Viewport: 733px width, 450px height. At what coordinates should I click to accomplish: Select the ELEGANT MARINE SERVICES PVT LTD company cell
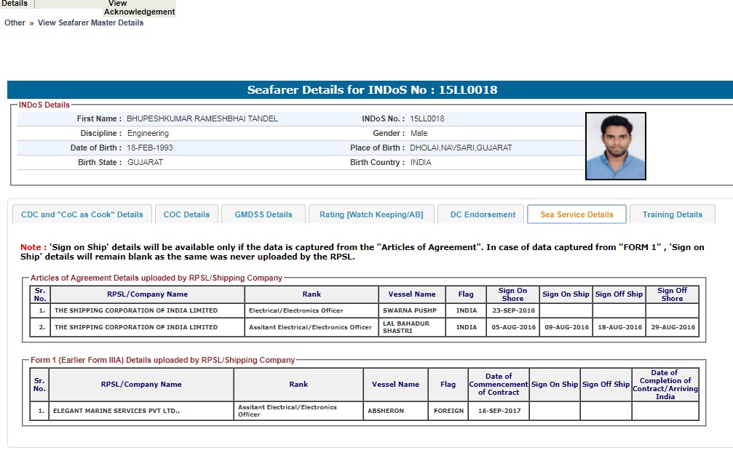[x=116, y=411]
